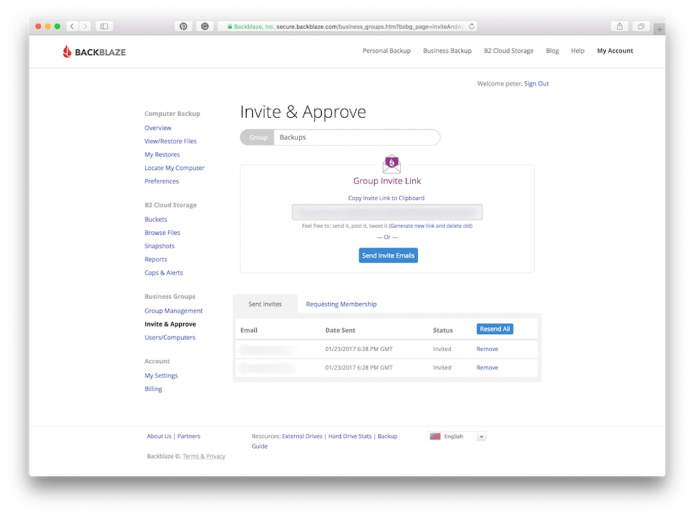Open Caps & Alerts
The width and height of the screenshot is (694, 517).
[x=163, y=273]
